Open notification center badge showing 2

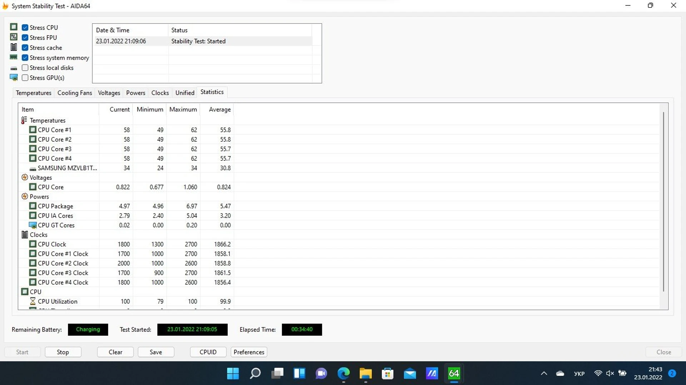[672, 373]
